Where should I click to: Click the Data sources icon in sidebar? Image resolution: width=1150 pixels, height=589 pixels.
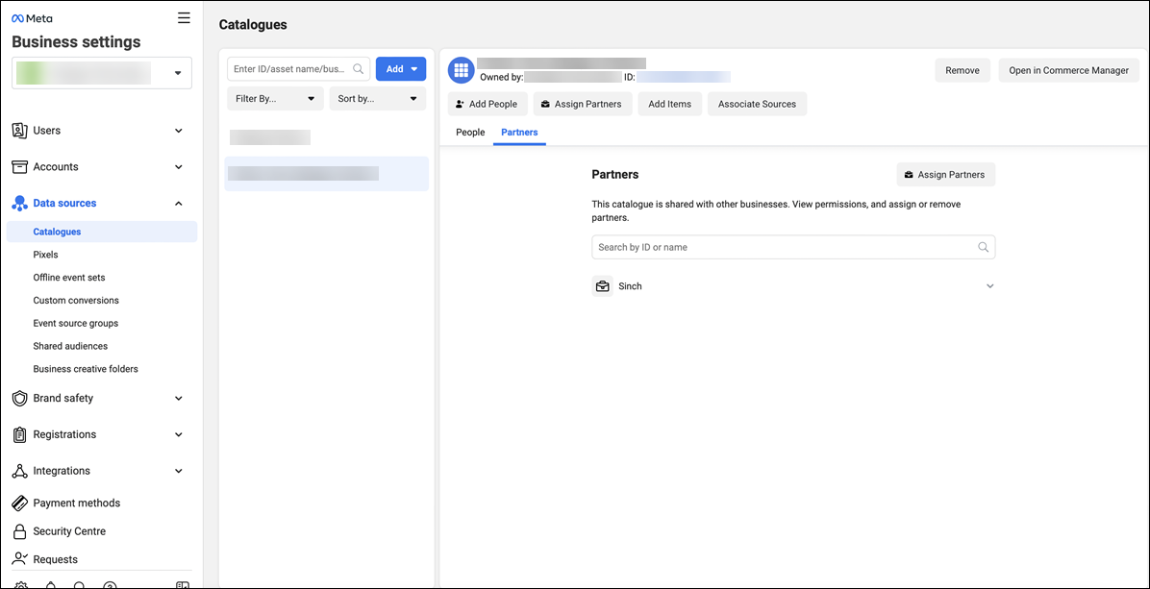tap(20, 203)
